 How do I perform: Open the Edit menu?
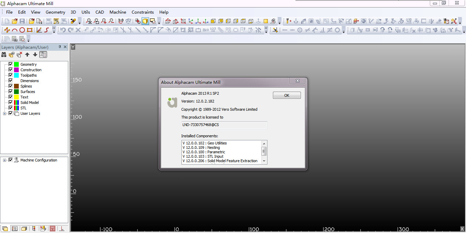tap(22, 12)
